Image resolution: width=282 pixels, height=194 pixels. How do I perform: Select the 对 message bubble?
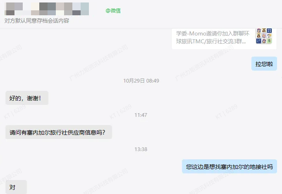coord(16,187)
